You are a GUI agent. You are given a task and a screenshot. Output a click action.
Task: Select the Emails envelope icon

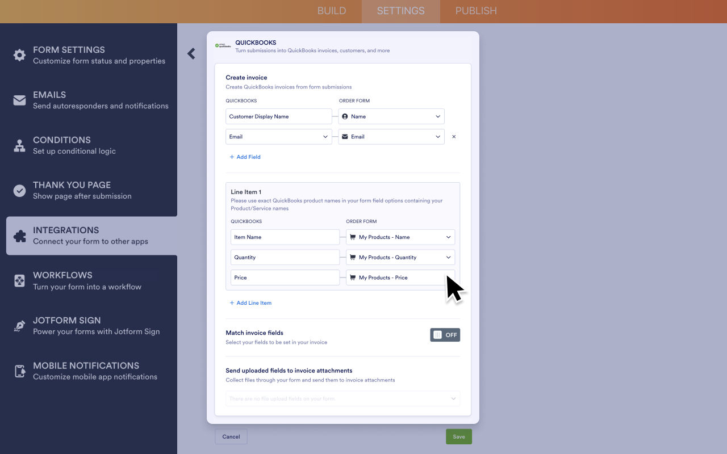[19, 100]
